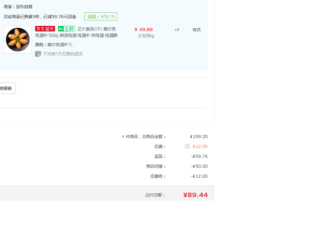Click the product price ¥ 49.80
The image size is (328, 246).
coord(143,29)
